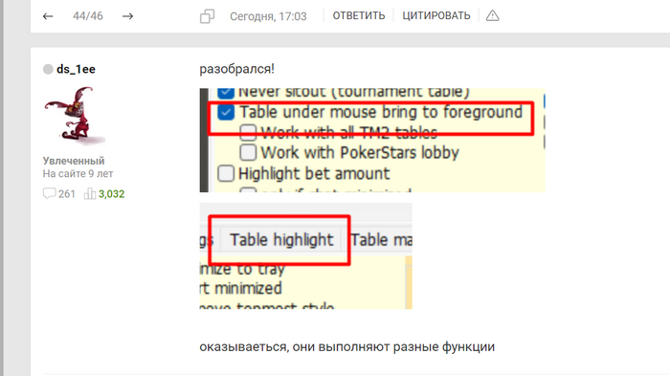
Task: Open the ds_1ee avatar image
Action: (x=74, y=116)
